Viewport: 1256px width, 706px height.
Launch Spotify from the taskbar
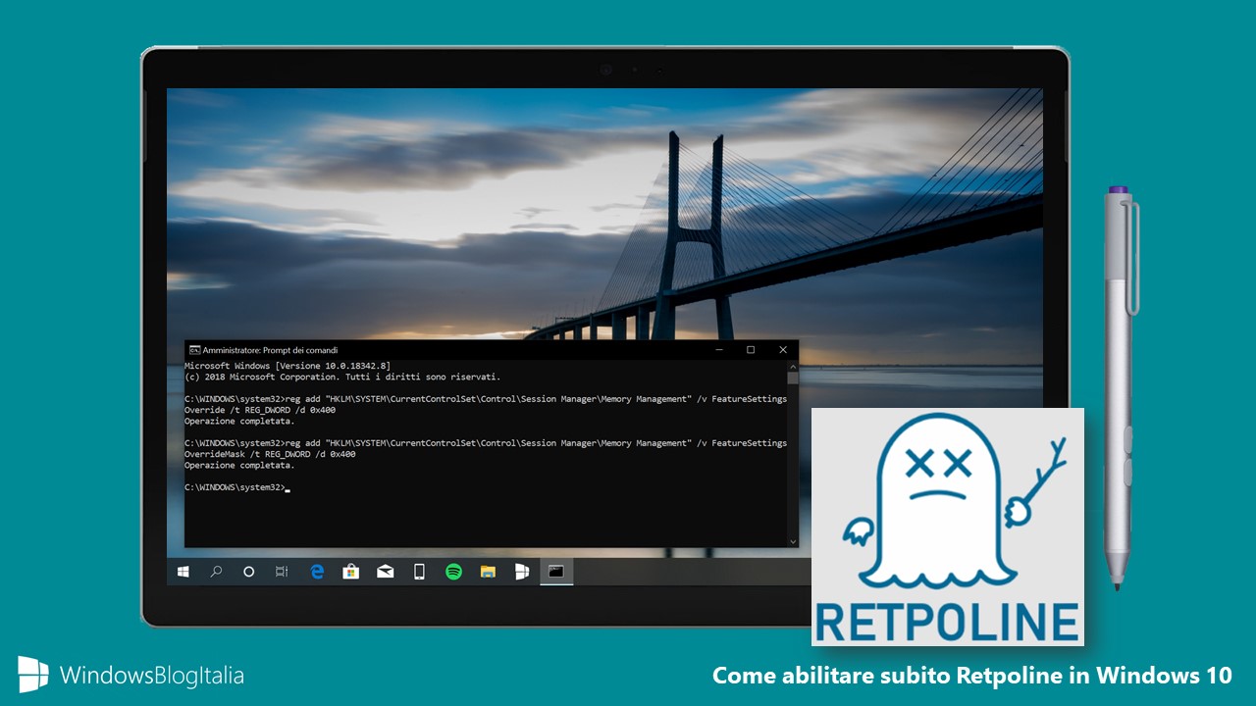[453, 572]
